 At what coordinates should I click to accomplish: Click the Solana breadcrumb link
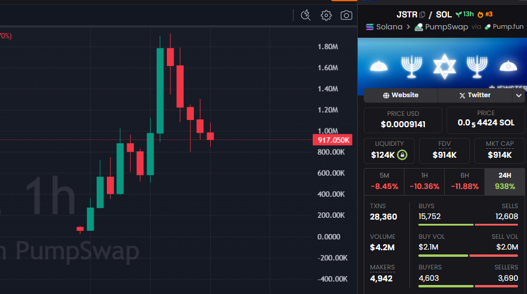(x=389, y=27)
